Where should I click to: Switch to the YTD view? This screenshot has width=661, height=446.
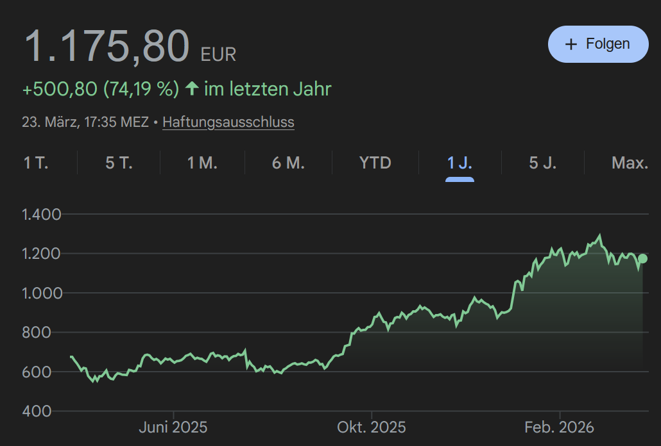[374, 163]
